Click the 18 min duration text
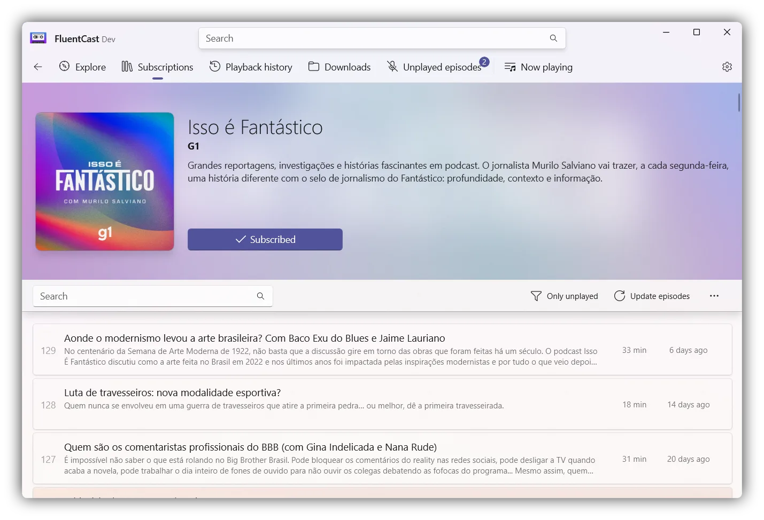The height and width of the screenshot is (520, 764). tap(634, 405)
